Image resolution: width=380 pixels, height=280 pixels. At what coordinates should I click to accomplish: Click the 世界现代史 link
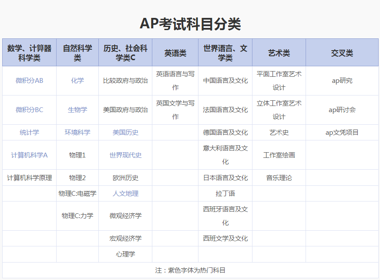click(125, 155)
